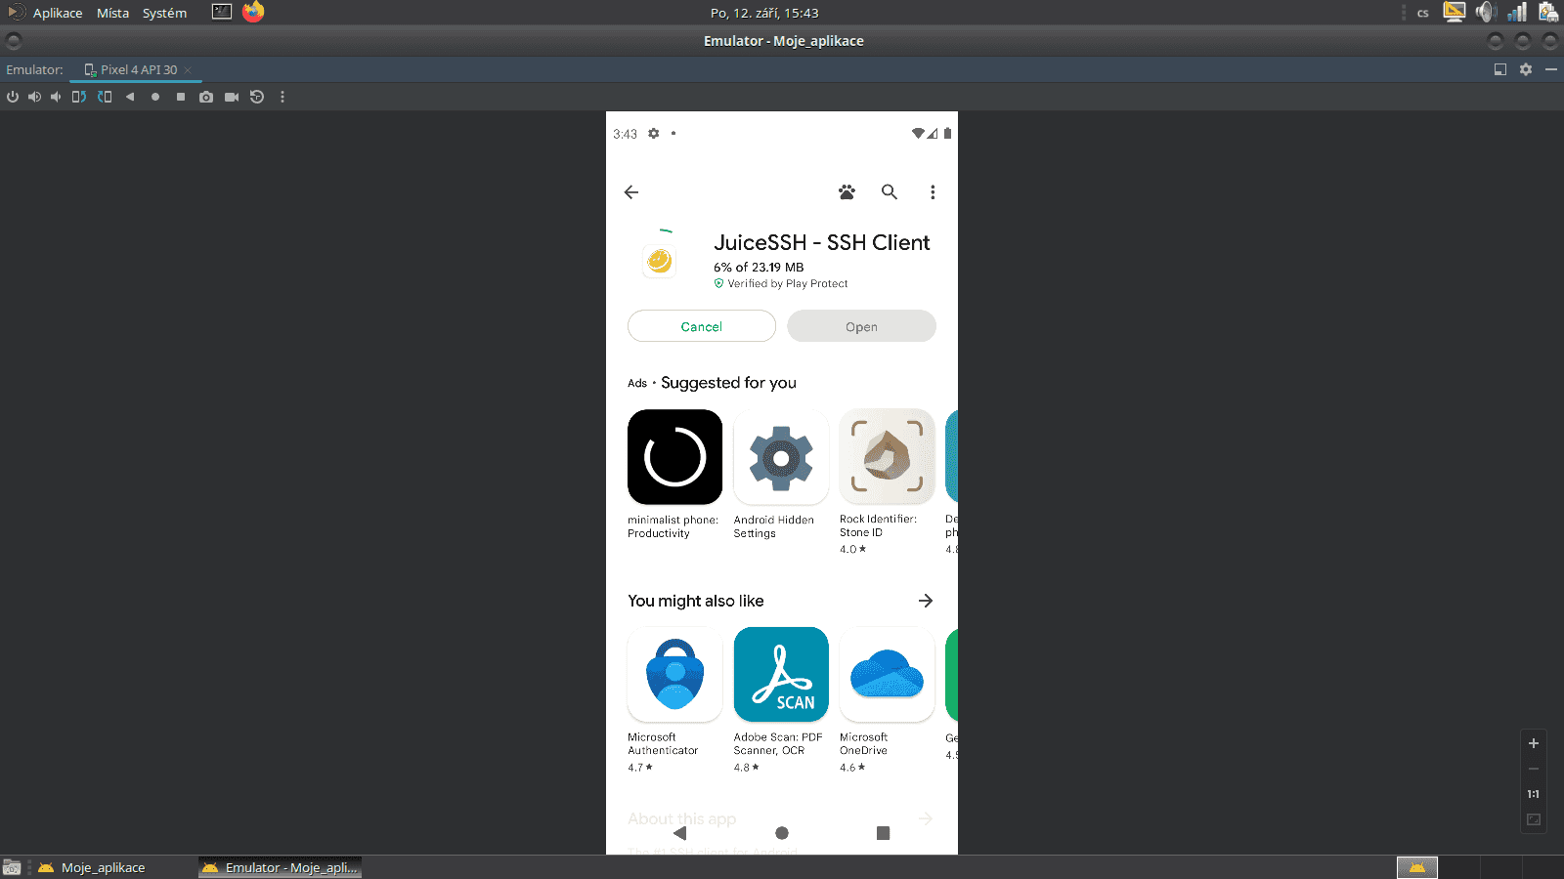This screenshot has width=1564, height=879.
Task: Click the "minimalist phone: Productivity" app name
Action: [673, 526]
